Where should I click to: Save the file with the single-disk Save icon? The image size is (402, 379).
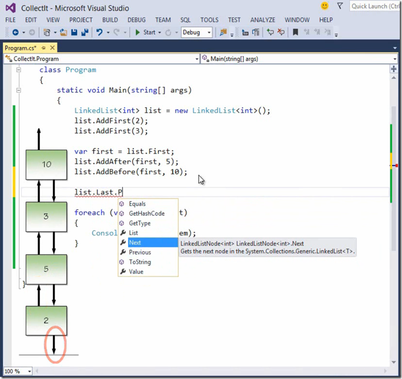click(x=74, y=32)
